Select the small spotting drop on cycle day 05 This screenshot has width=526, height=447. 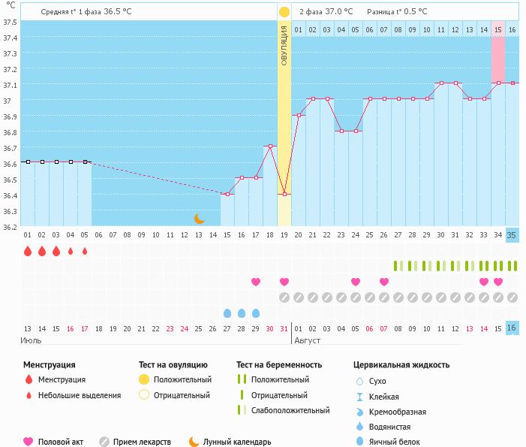coord(85,252)
